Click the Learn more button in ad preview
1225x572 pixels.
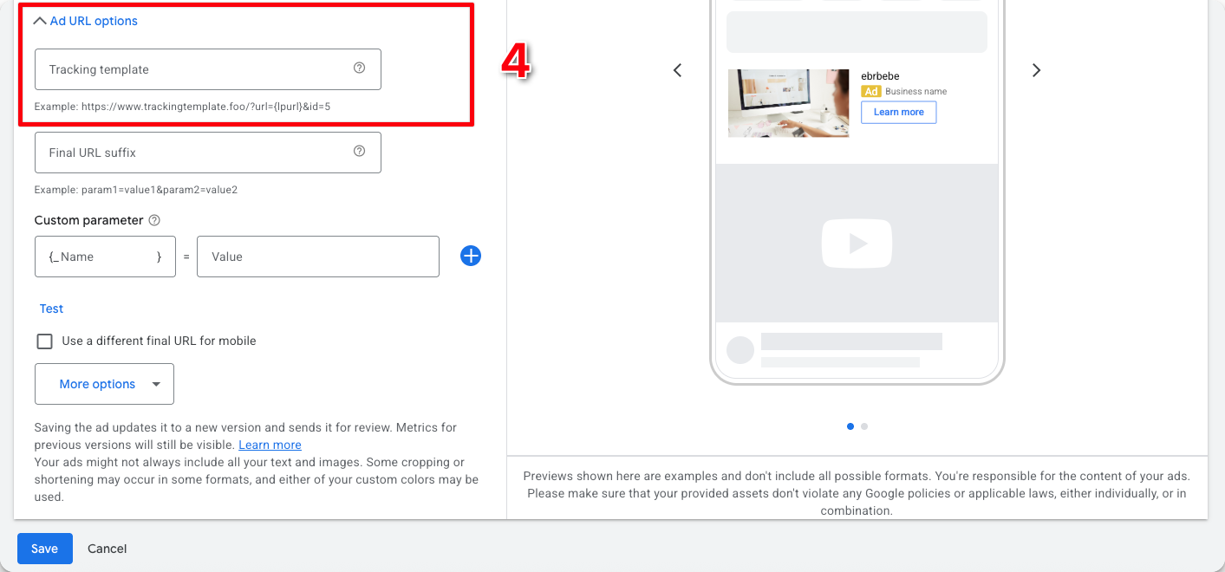pos(898,113)
